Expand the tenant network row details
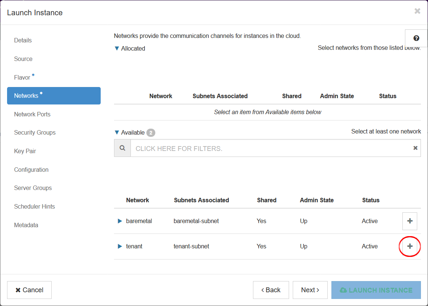 [120, 246]
